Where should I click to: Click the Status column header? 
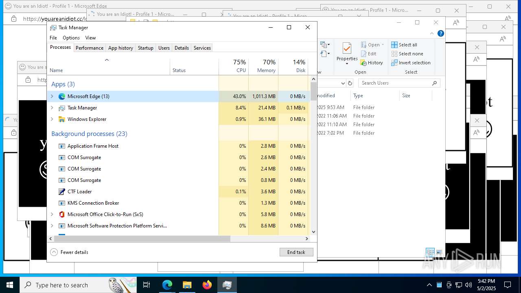coord(194,66)
